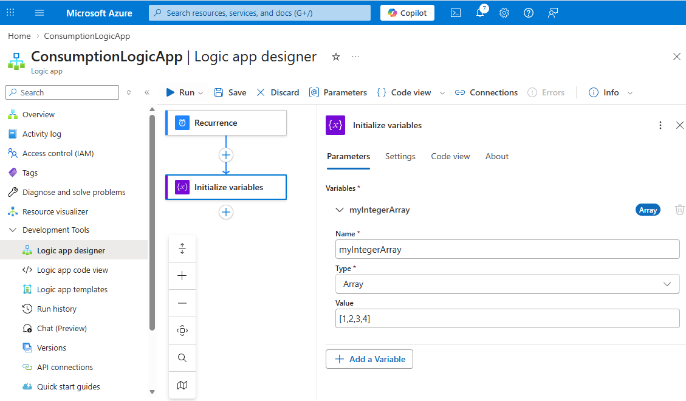Add a step between Recurrence and Initialize variables
The height and width of the screenshot is (401, 686).
point(226,155)
